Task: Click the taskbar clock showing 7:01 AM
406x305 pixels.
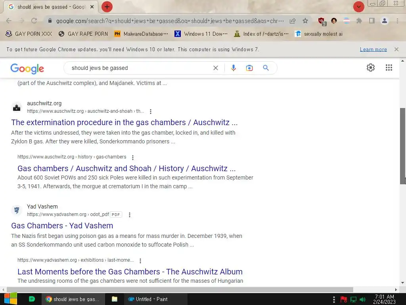Action: [384, 299]
